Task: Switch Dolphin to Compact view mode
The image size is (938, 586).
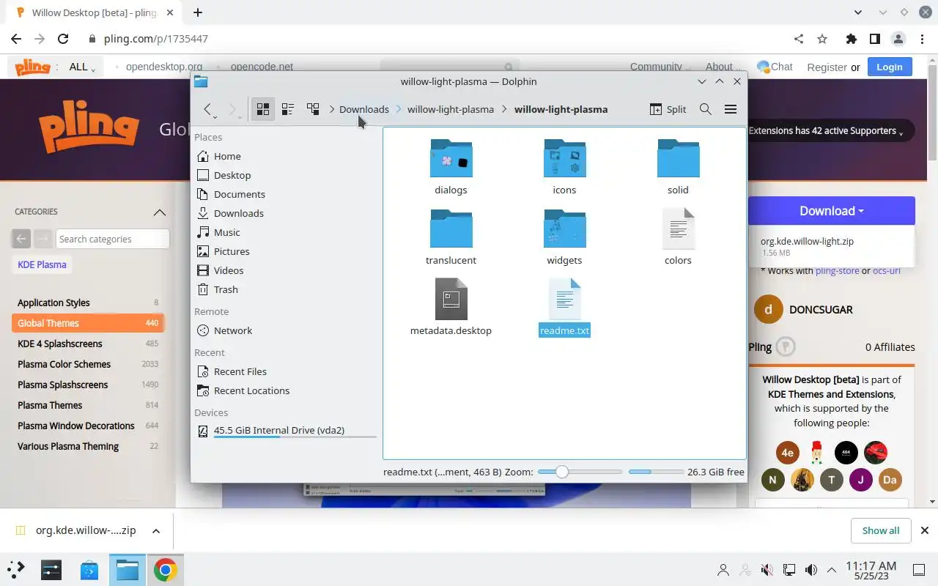Action: point(288,109)
